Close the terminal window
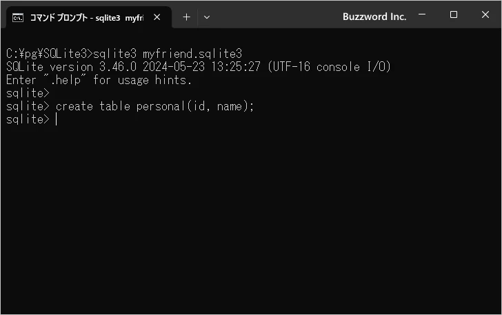The width and height of the screenshot is (502, 315). pos(485,14)
